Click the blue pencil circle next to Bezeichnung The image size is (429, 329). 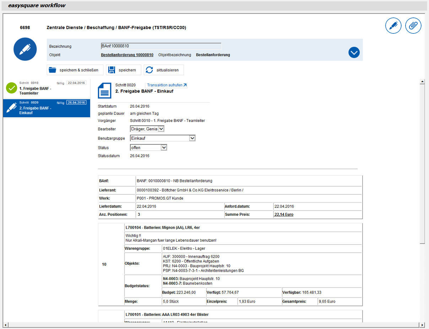point(25,49)
